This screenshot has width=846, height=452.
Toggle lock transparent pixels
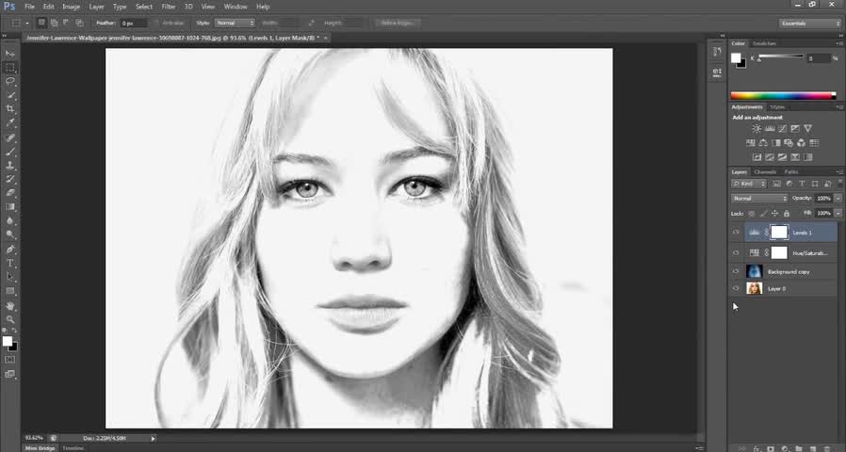(752, 214)
